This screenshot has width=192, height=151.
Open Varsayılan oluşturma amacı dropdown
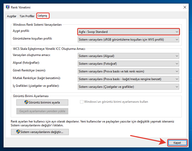(128, 56)
